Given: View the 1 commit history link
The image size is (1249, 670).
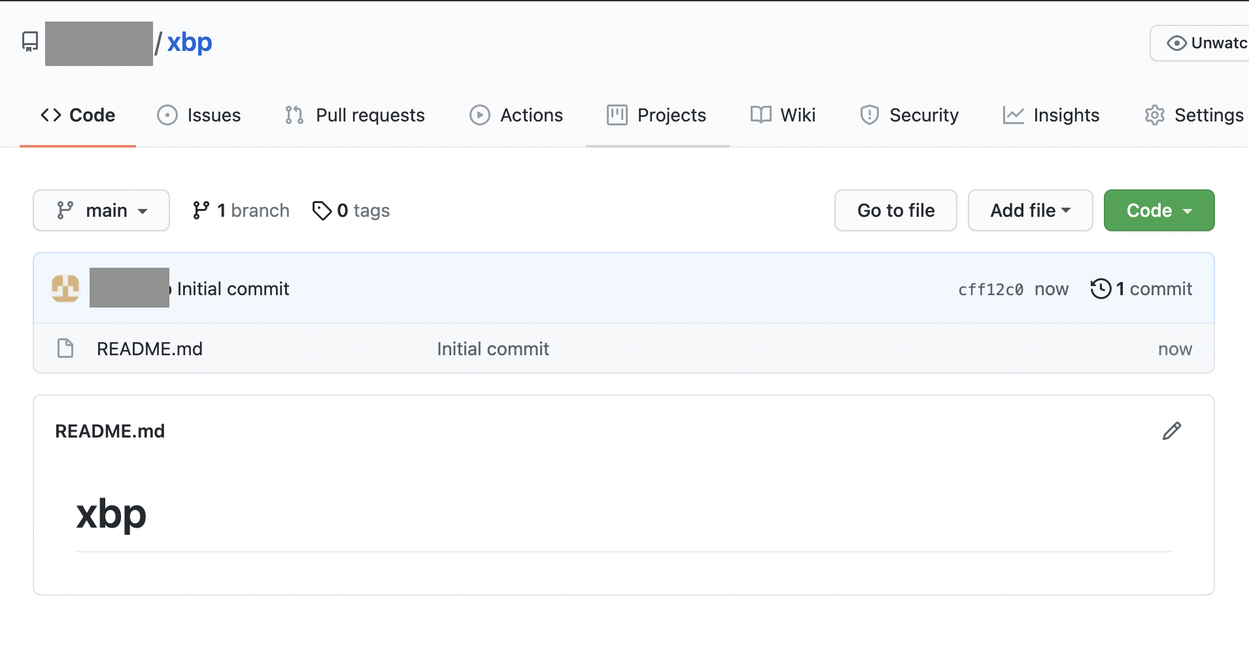Looking at the screenshot, I should click(1141, 289).
